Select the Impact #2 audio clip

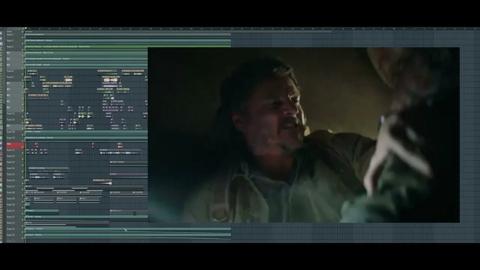point(102,182)
